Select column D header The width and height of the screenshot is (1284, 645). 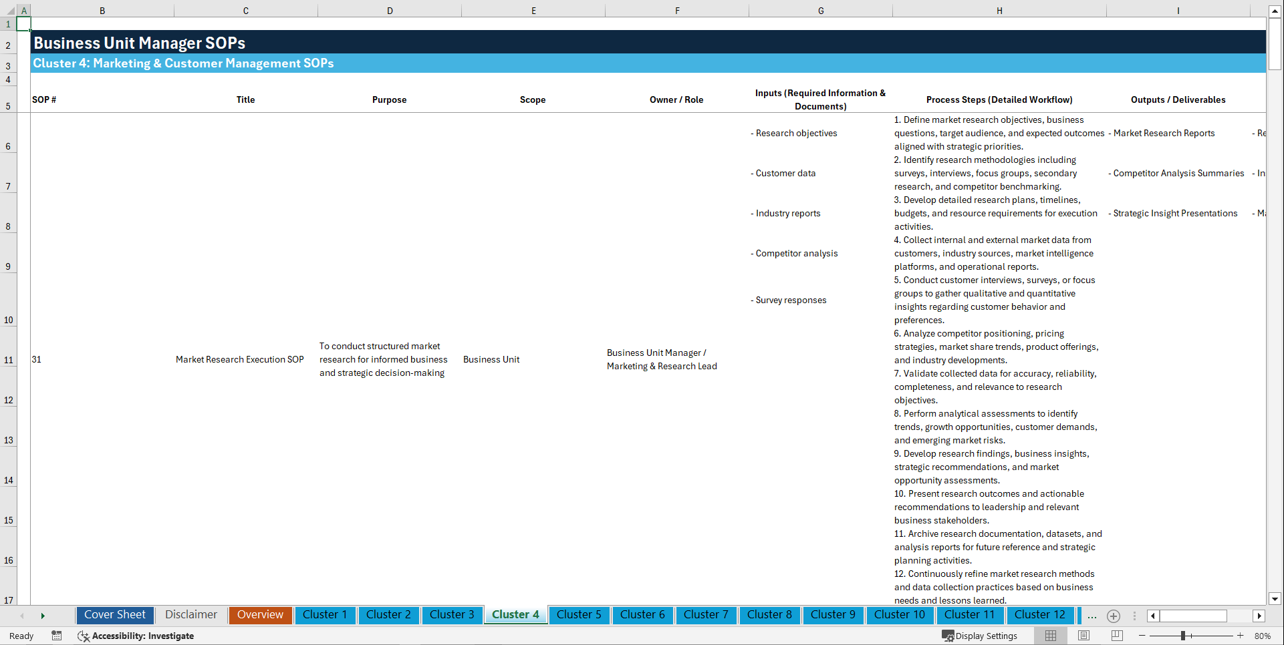(390, 11)
